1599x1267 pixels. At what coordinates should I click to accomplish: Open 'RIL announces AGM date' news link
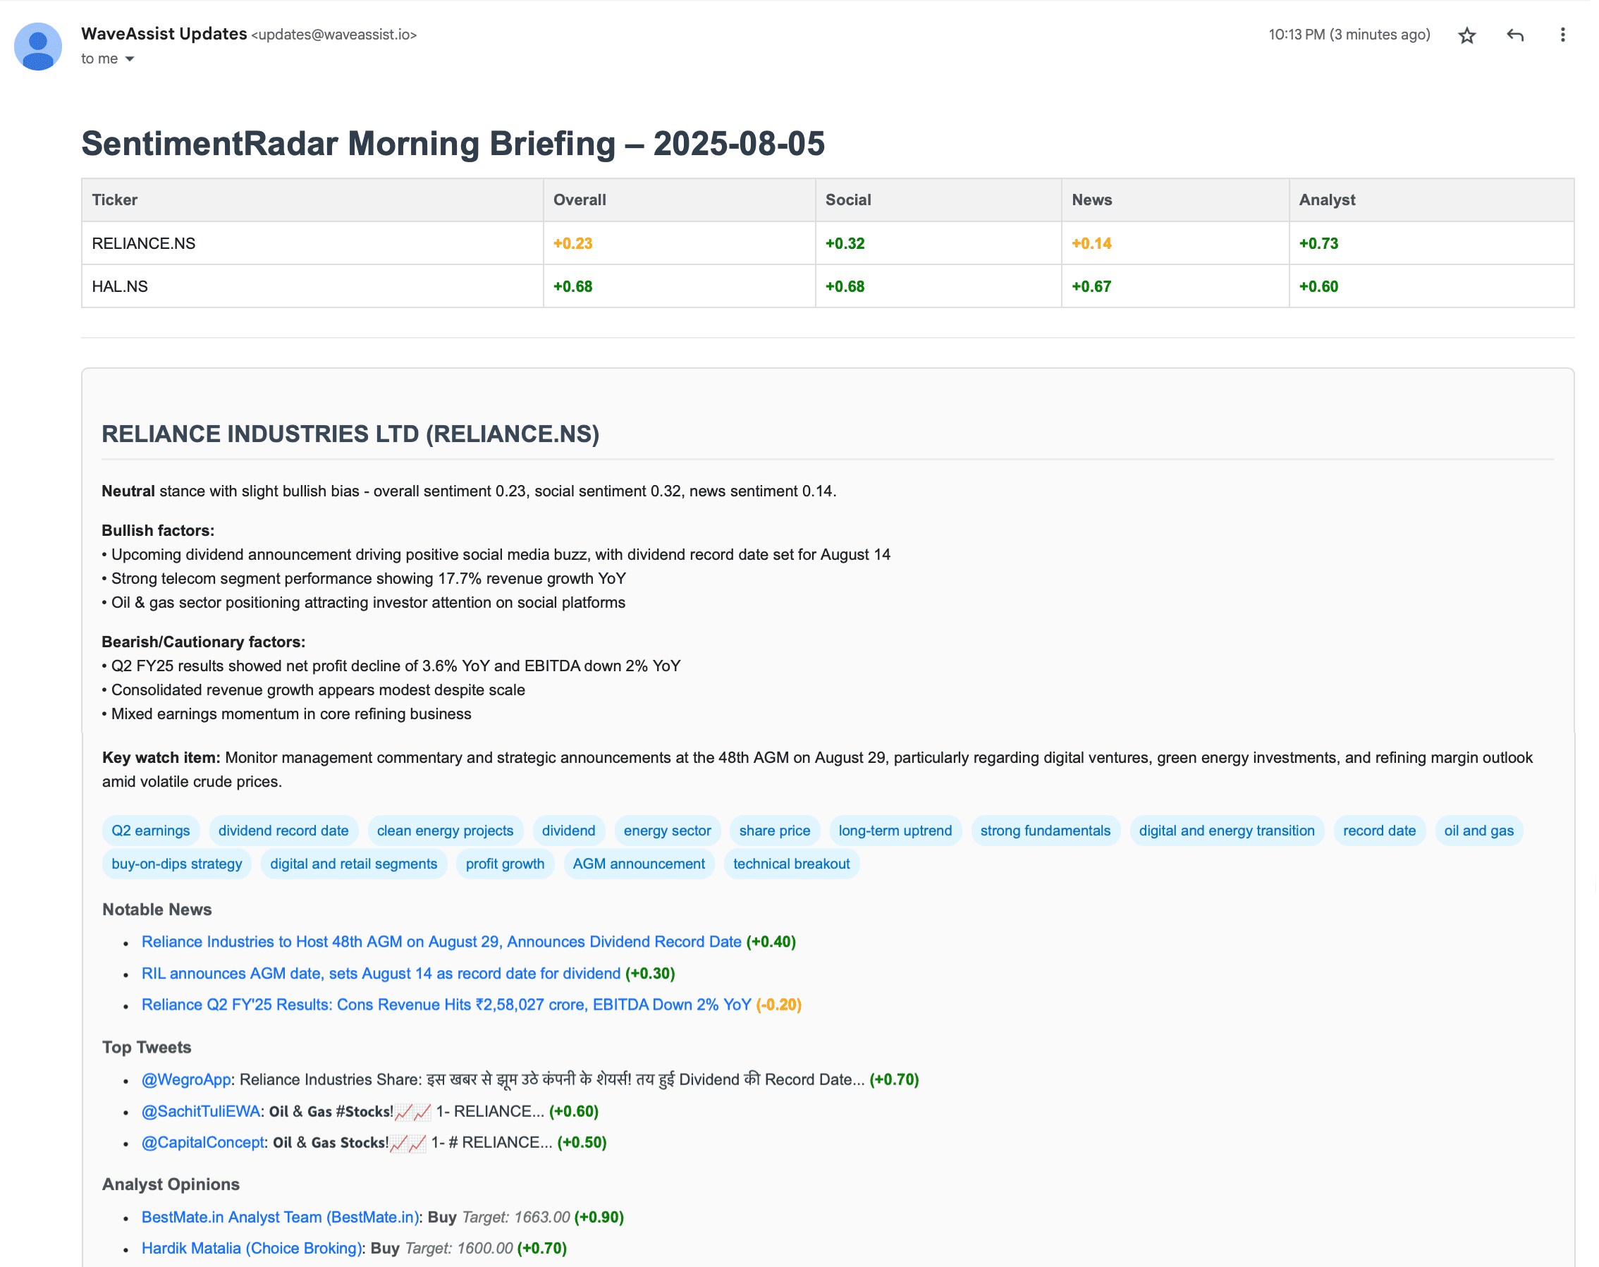pyautogui.click(x=381, y=973)
